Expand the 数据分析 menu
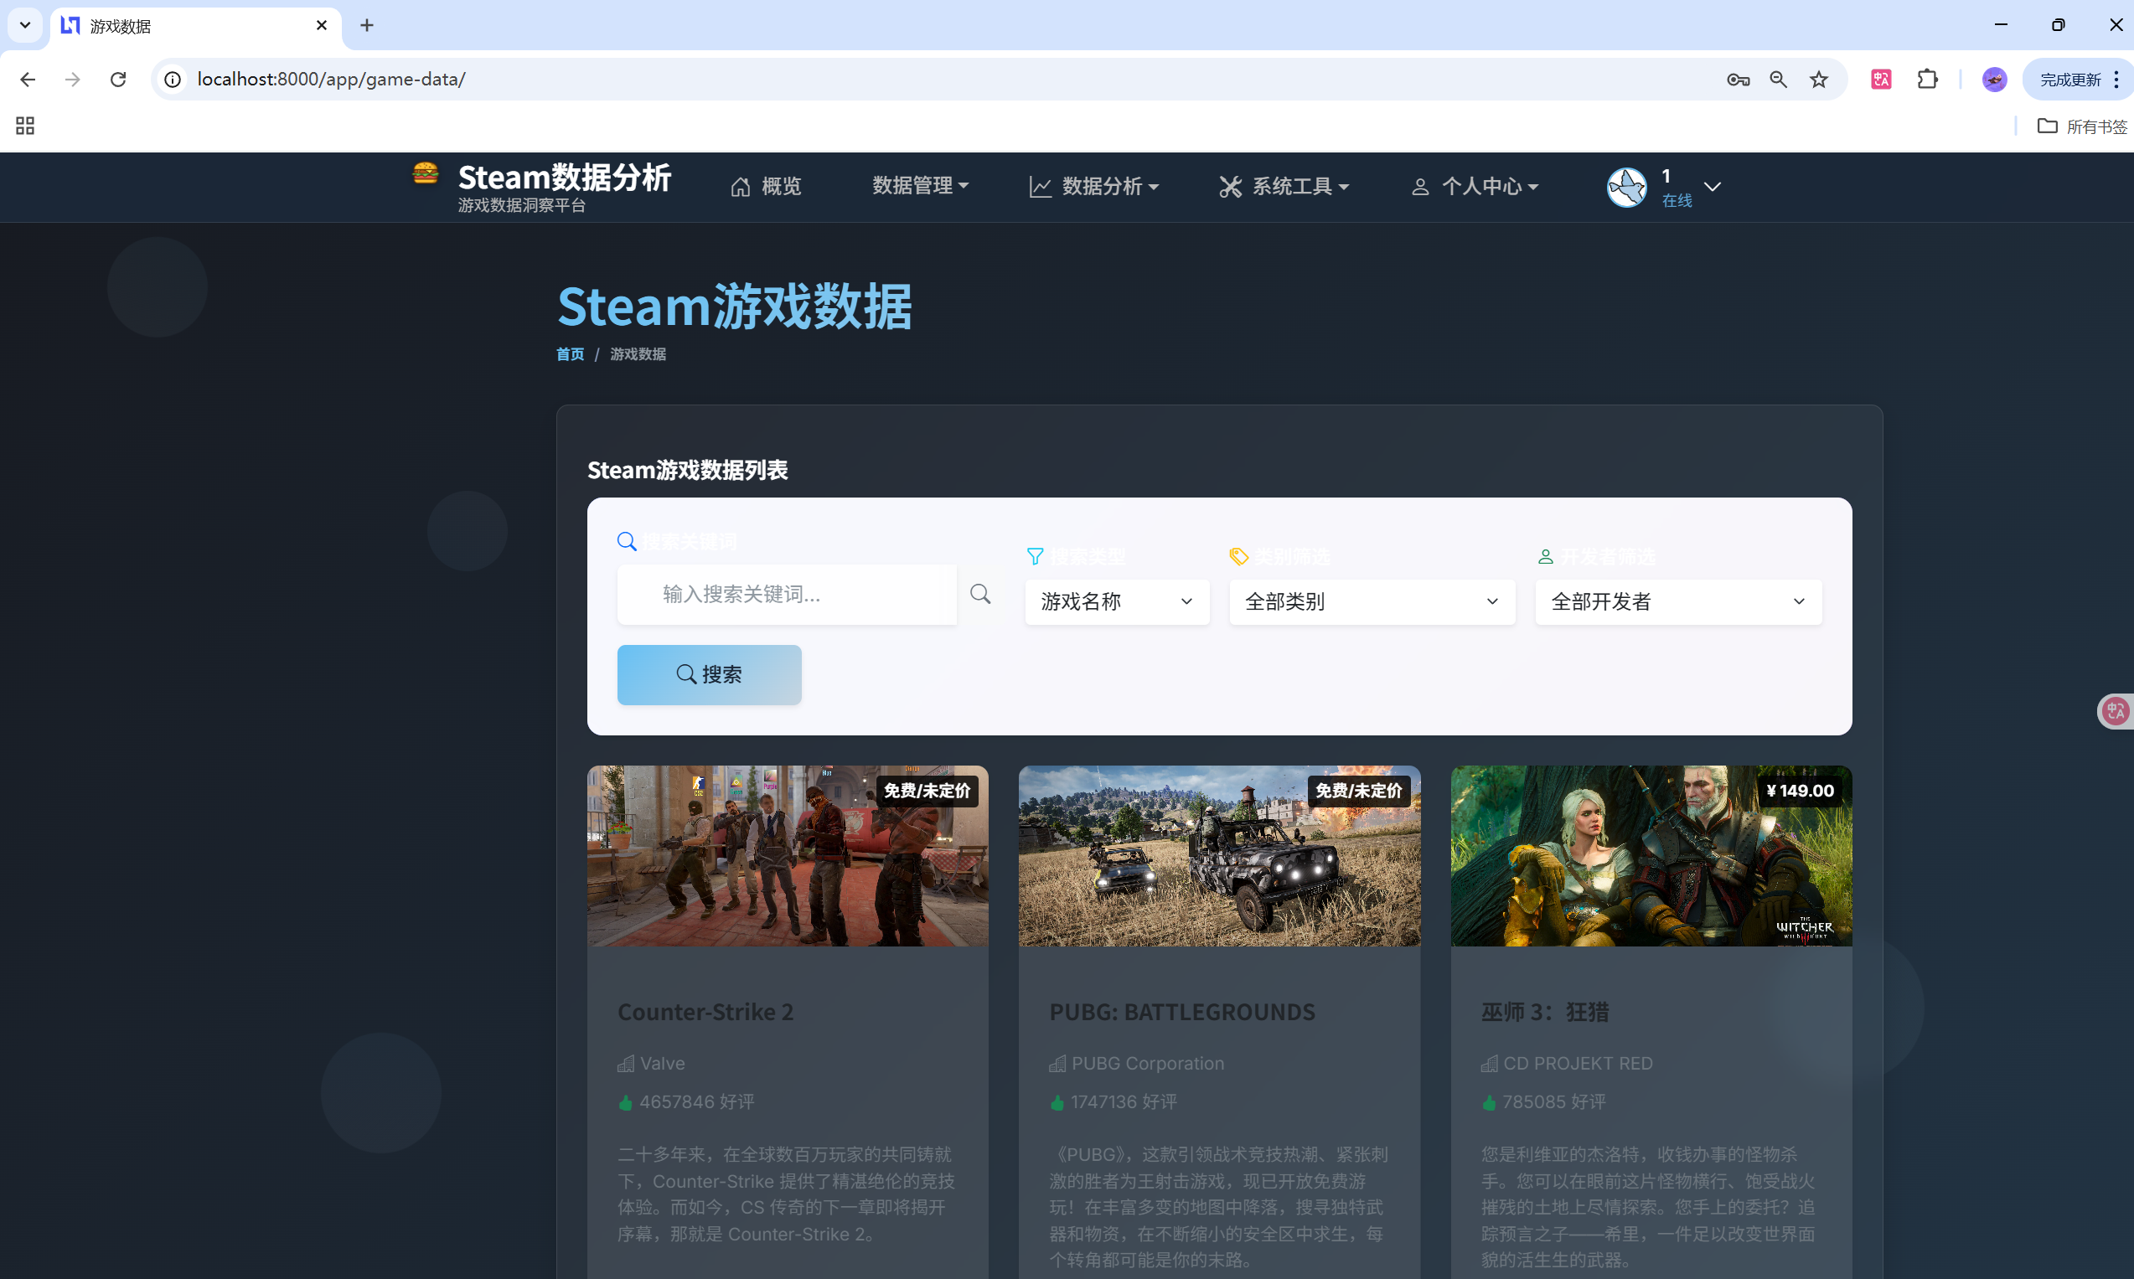The width and height of the screenshot is (2134, 1279). (1093, 186)
